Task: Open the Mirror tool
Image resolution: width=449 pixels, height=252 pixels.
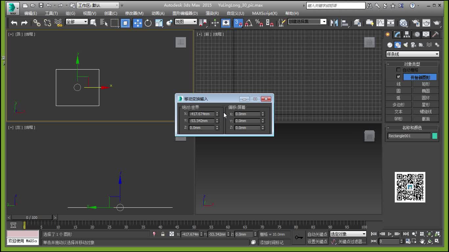Action: coord(334,23)
